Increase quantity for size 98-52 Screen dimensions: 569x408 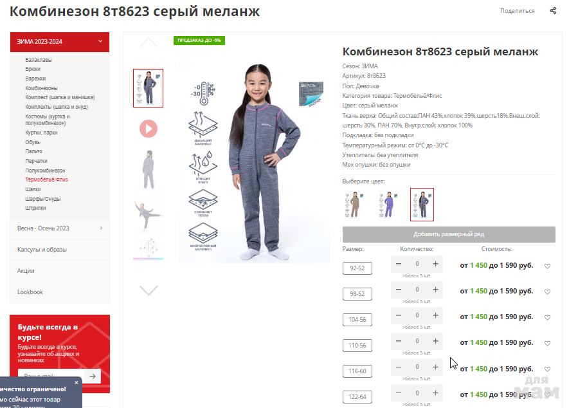435,290
